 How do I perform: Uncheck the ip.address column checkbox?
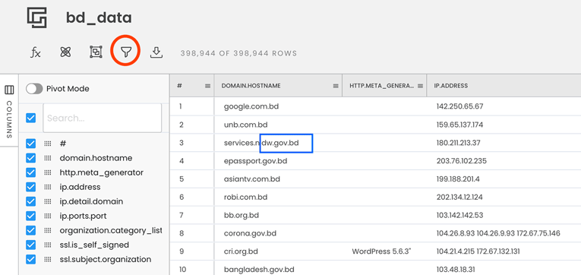[30, 187]
